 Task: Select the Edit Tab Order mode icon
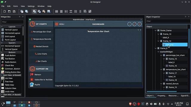[x=49, y=11]
